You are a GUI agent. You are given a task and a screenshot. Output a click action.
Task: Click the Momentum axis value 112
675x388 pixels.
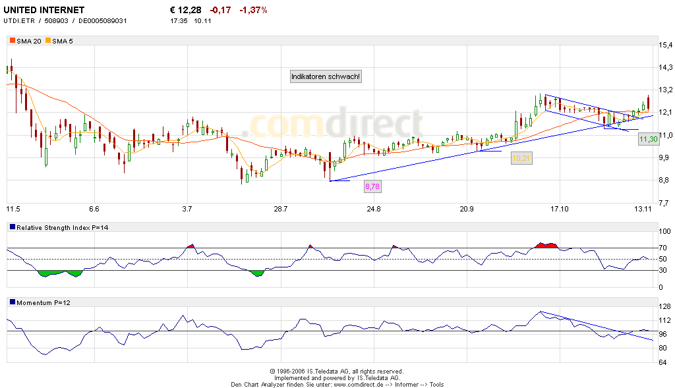click(x=664, y=320)
